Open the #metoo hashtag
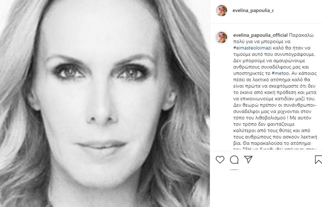Screen dimensions: 322x207 280,73
